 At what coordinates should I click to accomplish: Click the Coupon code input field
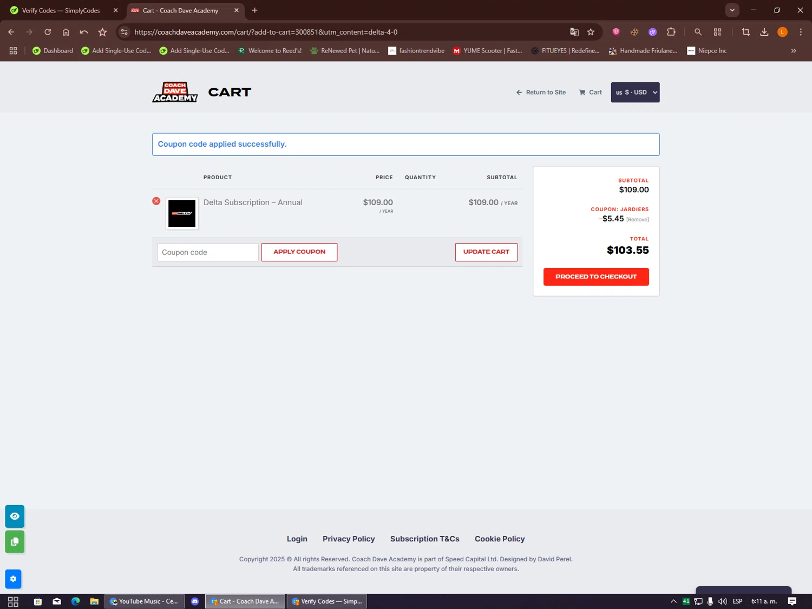(x=208, y=252)
